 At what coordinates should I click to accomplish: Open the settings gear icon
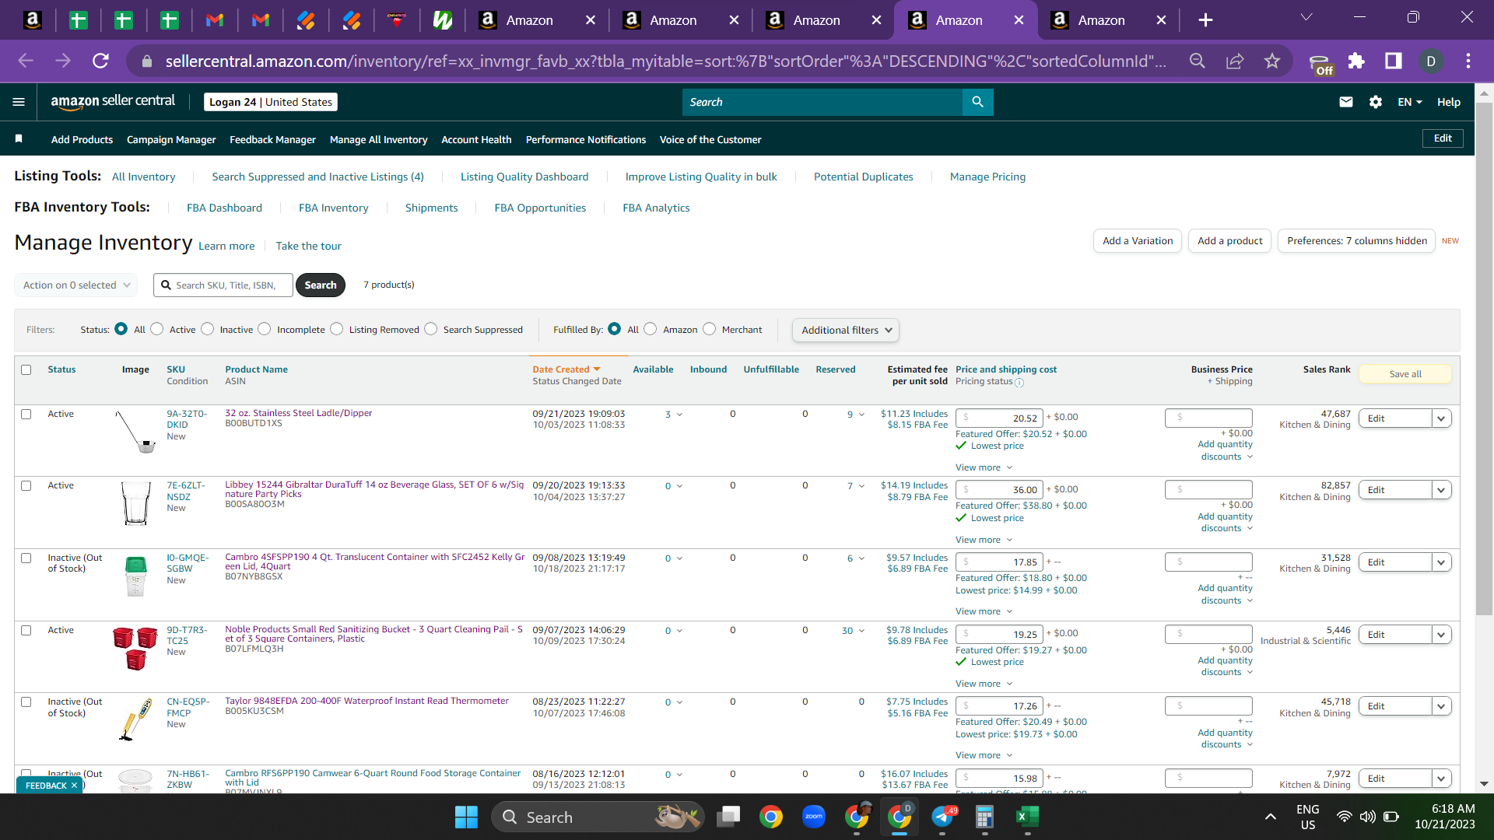pos(1376,102)
